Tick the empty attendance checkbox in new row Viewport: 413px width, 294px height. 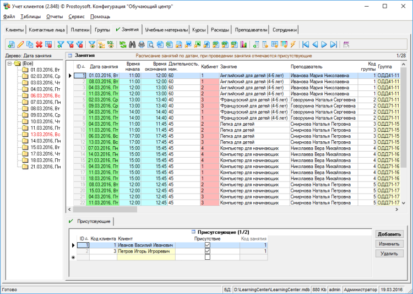(208, 257)
